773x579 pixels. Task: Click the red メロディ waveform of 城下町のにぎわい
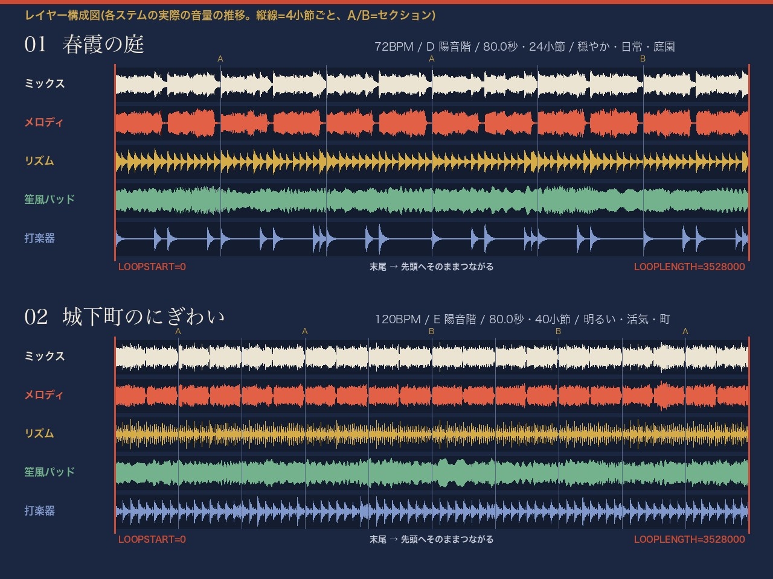(432, 395)
